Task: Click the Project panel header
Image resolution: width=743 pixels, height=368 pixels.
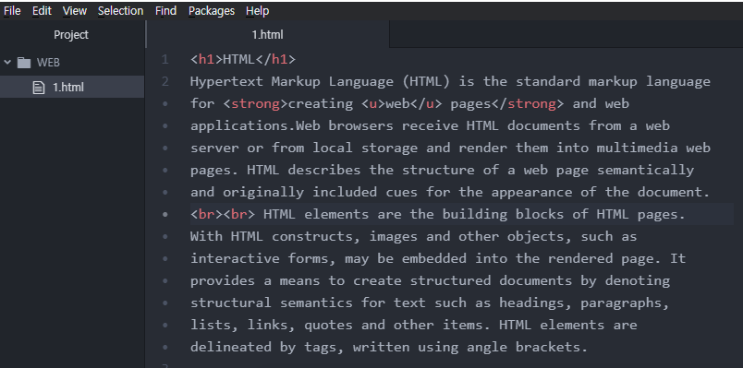Action: pos(71,34)
